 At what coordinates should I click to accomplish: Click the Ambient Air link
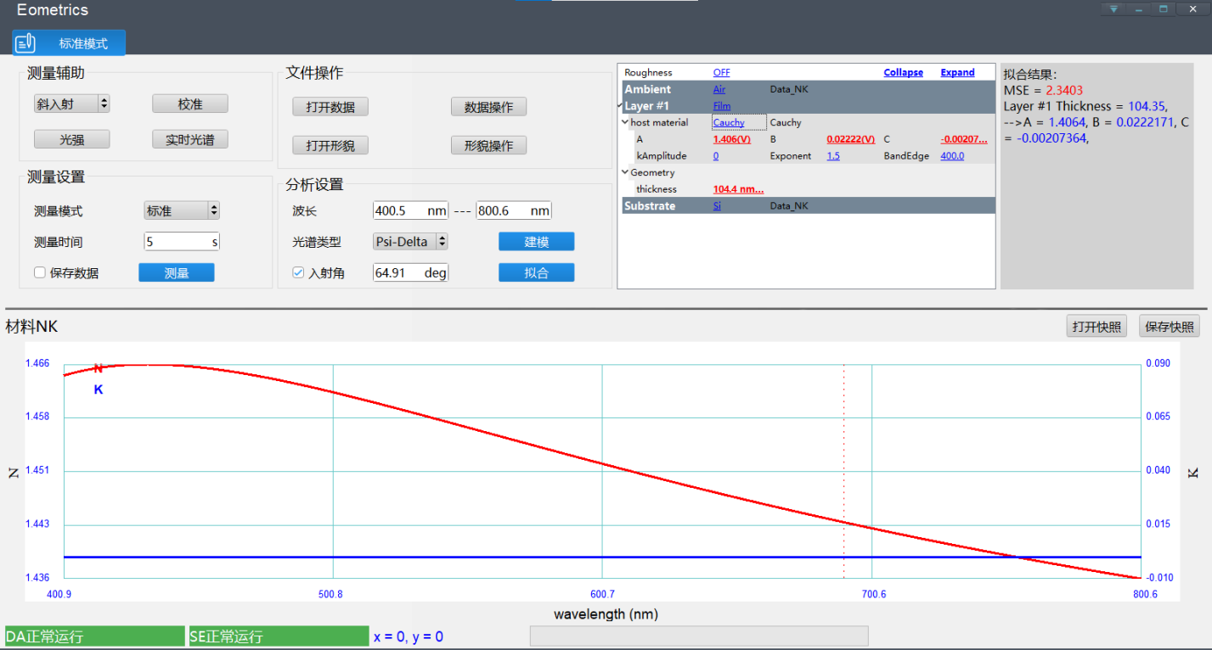(x=719, y=89)
